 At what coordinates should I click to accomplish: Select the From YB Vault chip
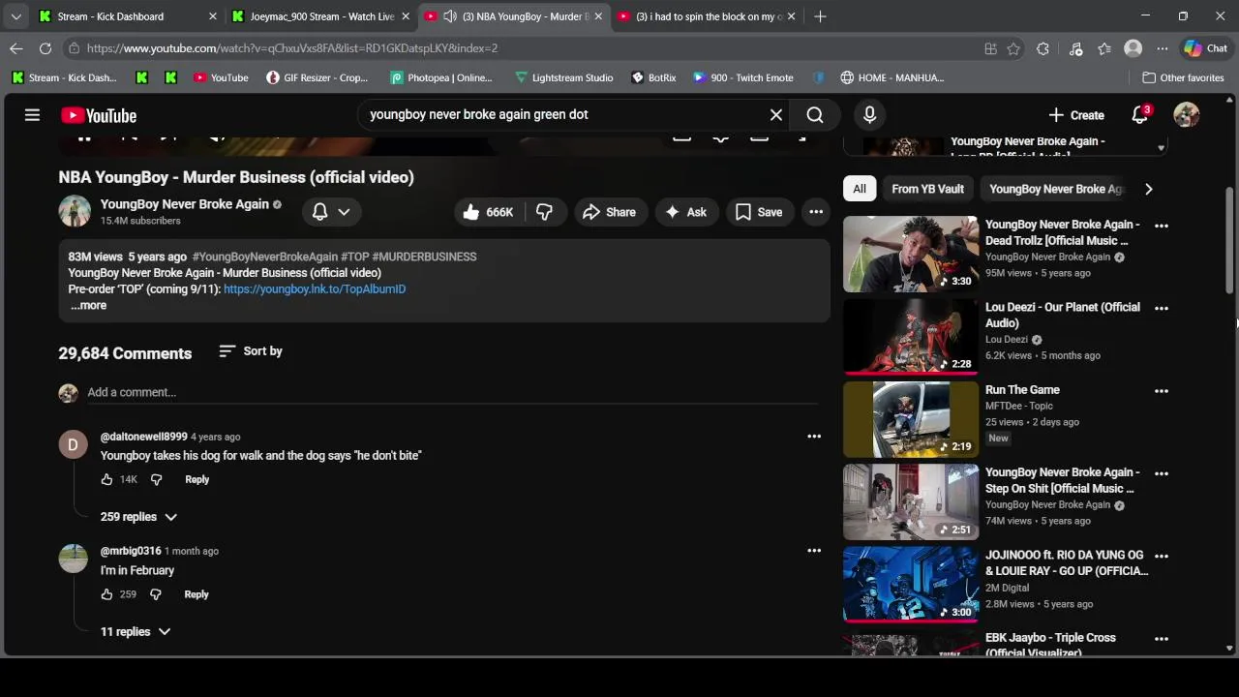(x=927, y=189)
